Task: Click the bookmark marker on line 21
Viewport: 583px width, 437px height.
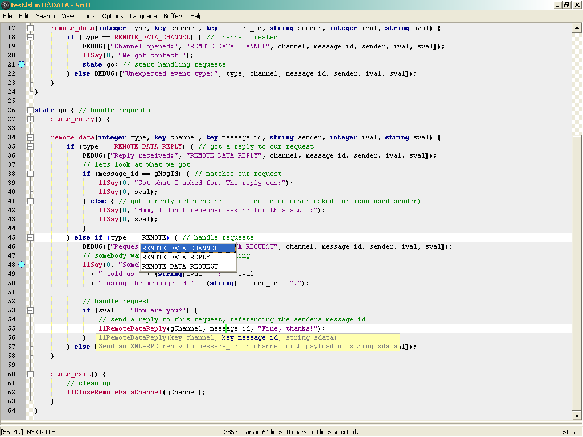Action: tap(22, 64)
